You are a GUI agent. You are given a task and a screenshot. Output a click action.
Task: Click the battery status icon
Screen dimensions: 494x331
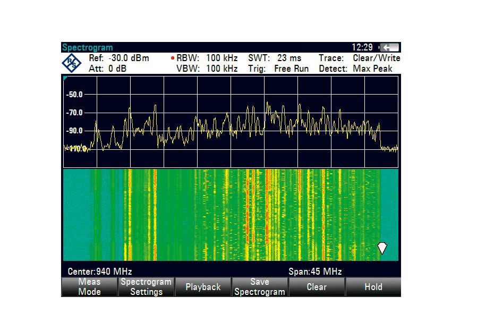click(x=389, y=48)
